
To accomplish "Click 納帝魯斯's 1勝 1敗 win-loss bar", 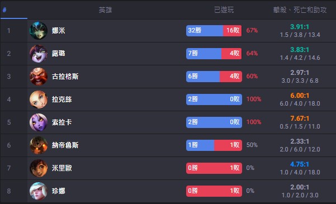I will (214, 145).
